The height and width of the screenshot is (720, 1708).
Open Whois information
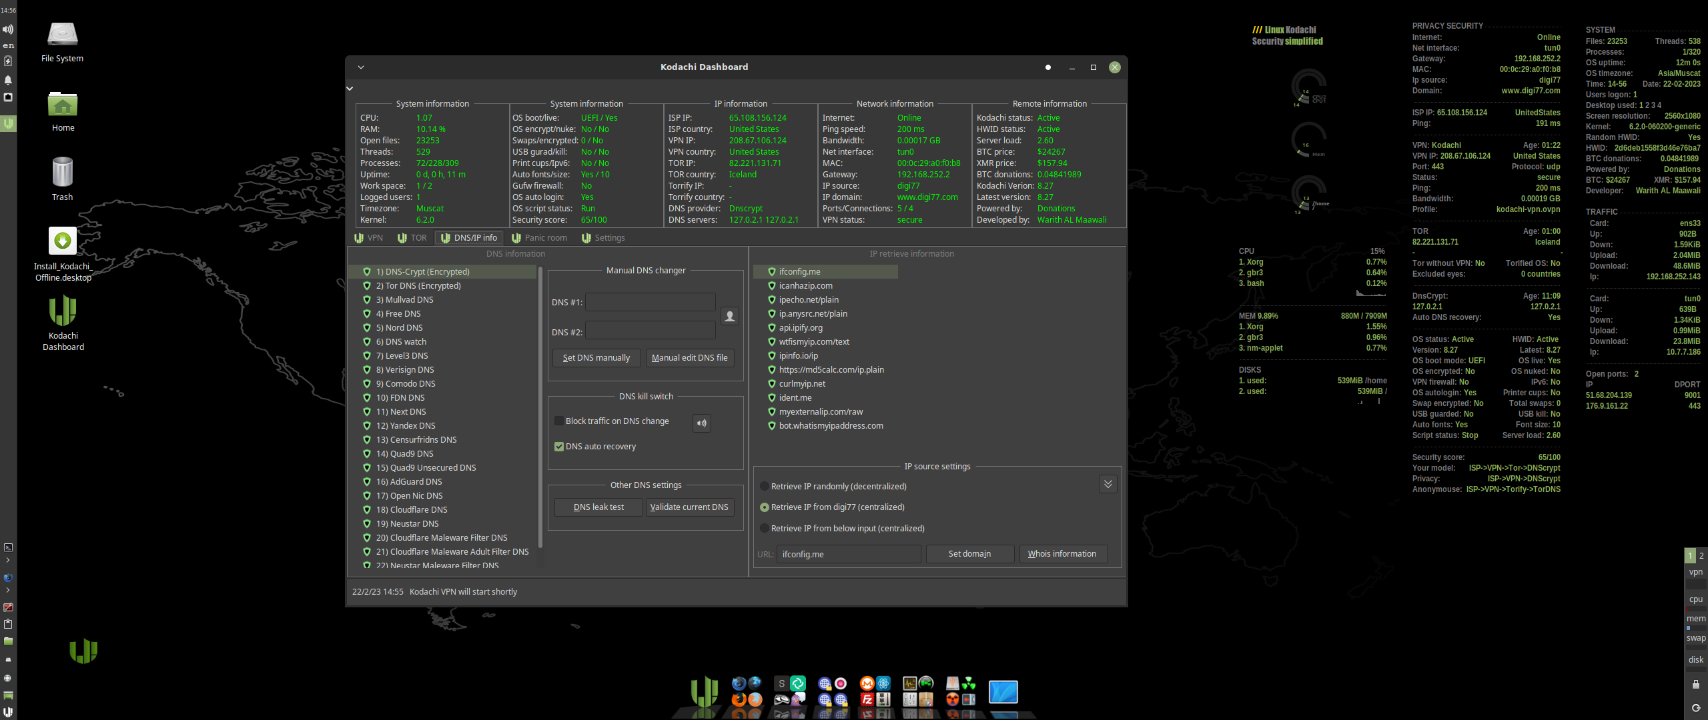coord(1062,554)
